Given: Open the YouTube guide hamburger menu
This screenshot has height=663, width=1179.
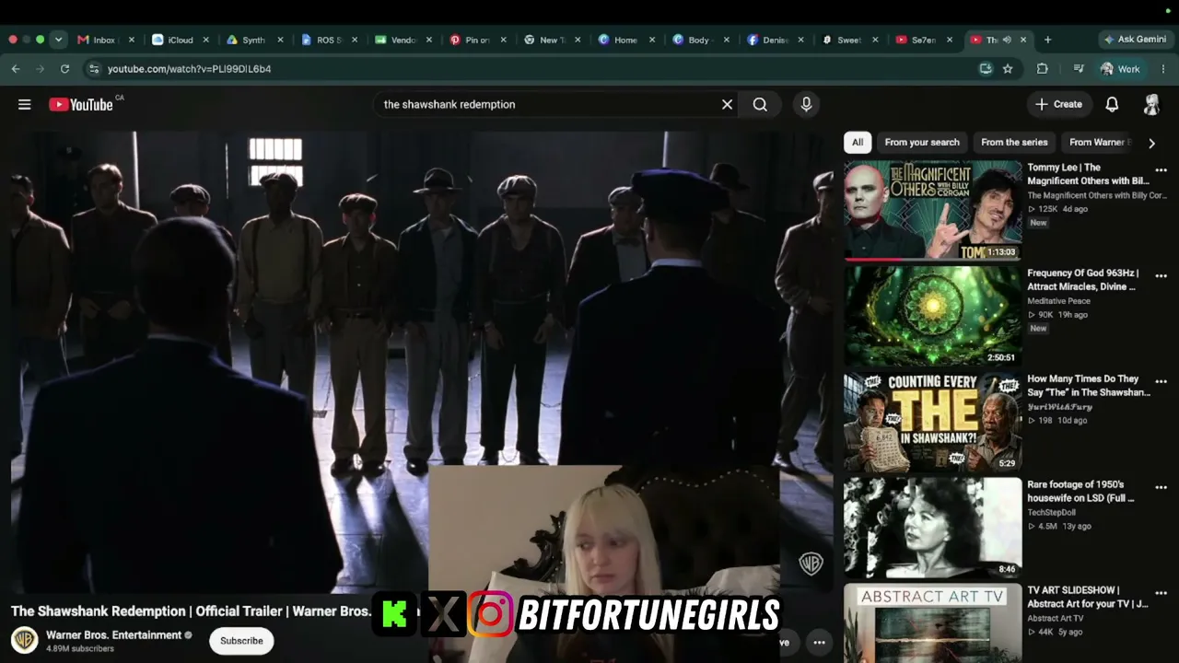Looking at the screenshot, I should click(25, 104).
